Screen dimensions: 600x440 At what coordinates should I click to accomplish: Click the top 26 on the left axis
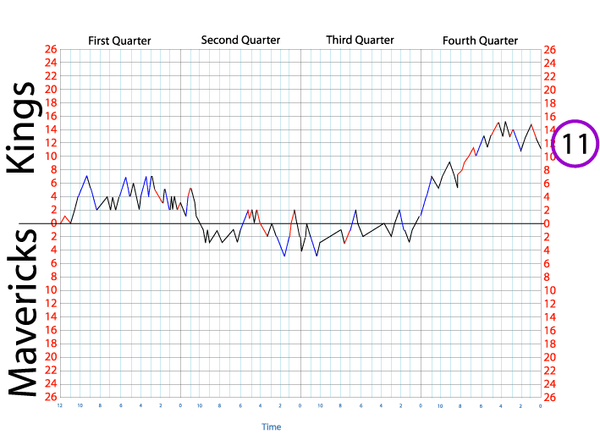pyautogui.click(x=52, y=50)
